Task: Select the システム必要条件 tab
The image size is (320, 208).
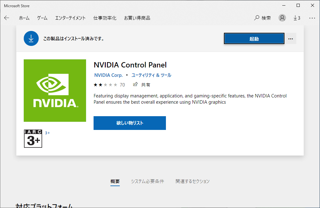Action: pyautogui.click(x=148, y=181)
